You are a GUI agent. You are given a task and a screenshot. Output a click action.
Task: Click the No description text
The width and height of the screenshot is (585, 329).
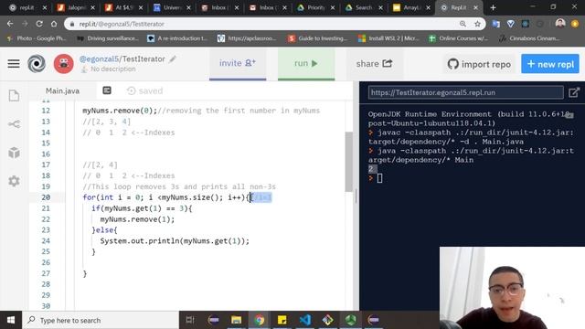pyautogui.click(x=113, y=69)
